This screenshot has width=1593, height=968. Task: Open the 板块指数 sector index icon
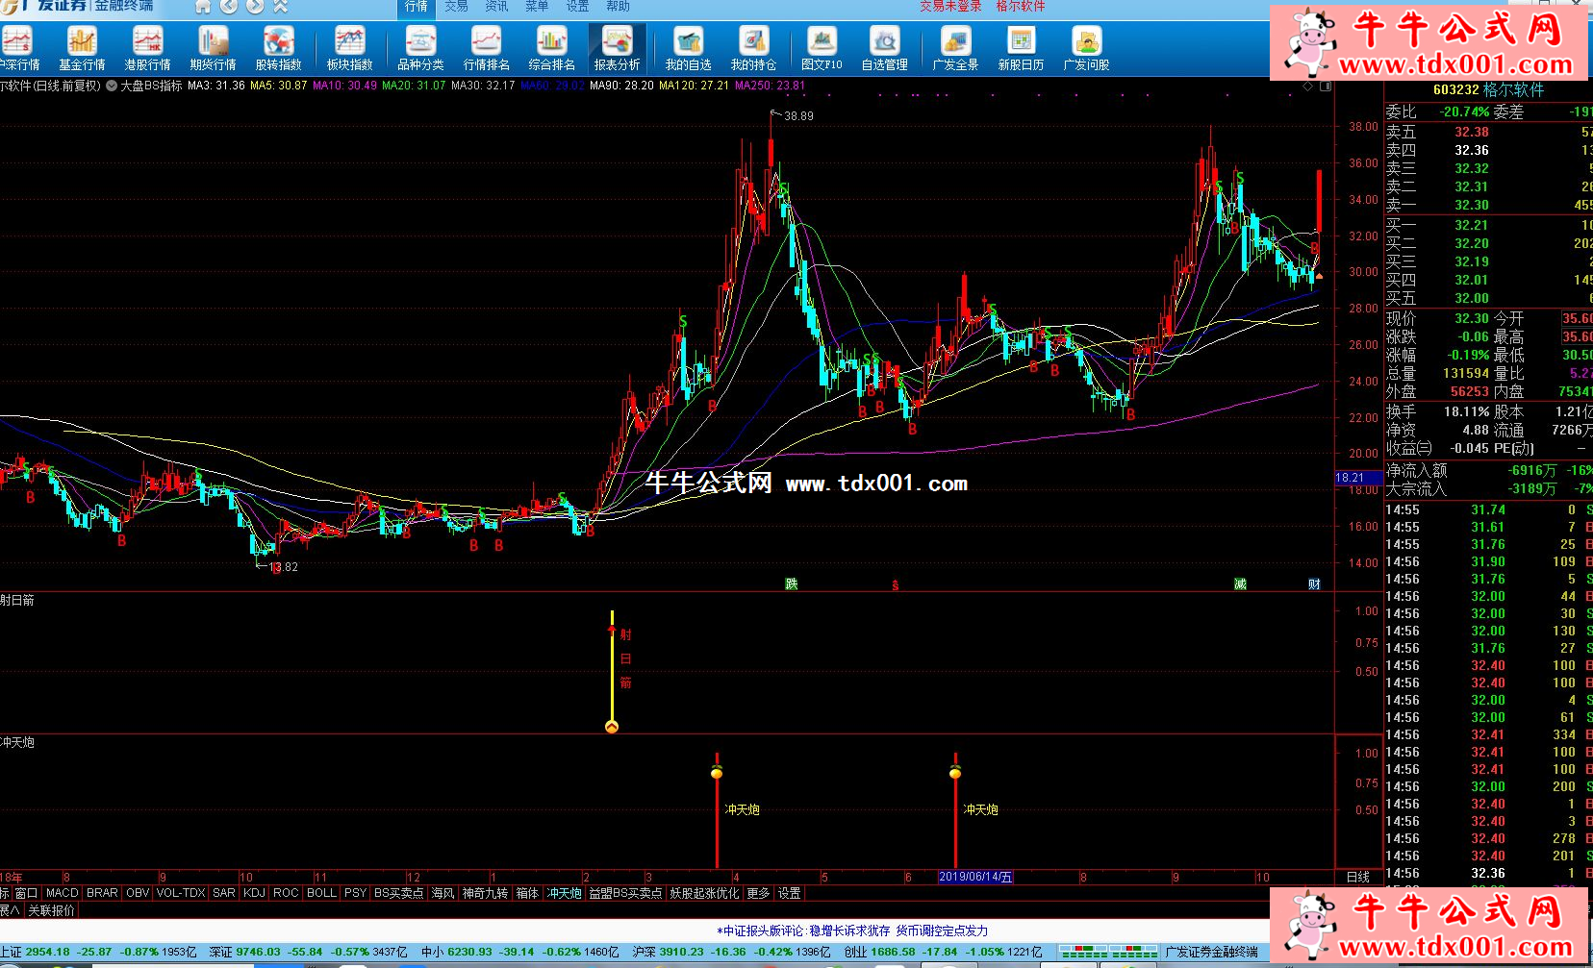click(x=349, y=49)
